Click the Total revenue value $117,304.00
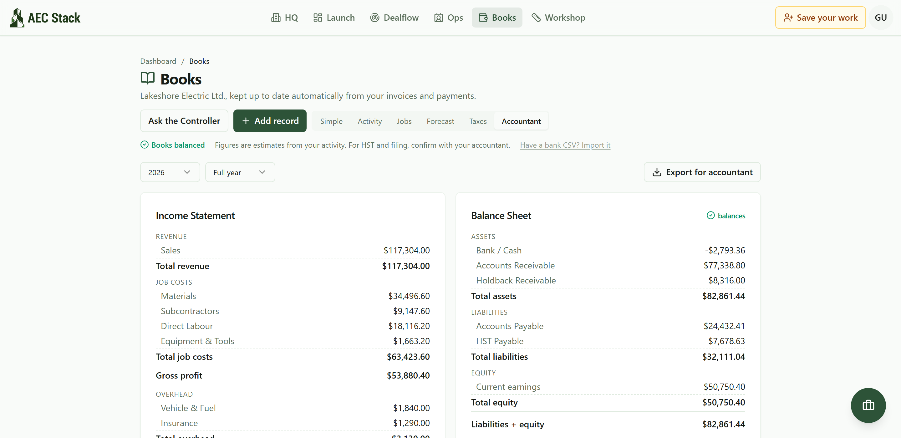 pos(406,266)
